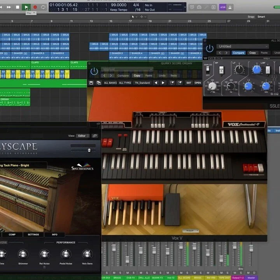This screenshot has width=280, height=280.
Task: Click the LF gain knob on SSL EQ
Action: tap(239, 69)
